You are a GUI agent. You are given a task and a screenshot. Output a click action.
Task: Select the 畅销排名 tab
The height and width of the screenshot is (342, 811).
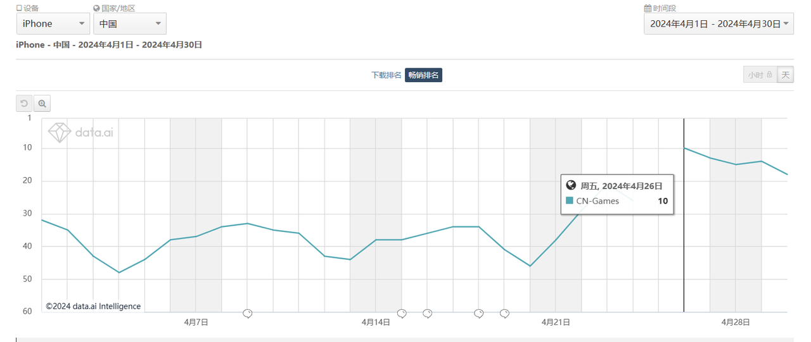[x=423, y=75]
